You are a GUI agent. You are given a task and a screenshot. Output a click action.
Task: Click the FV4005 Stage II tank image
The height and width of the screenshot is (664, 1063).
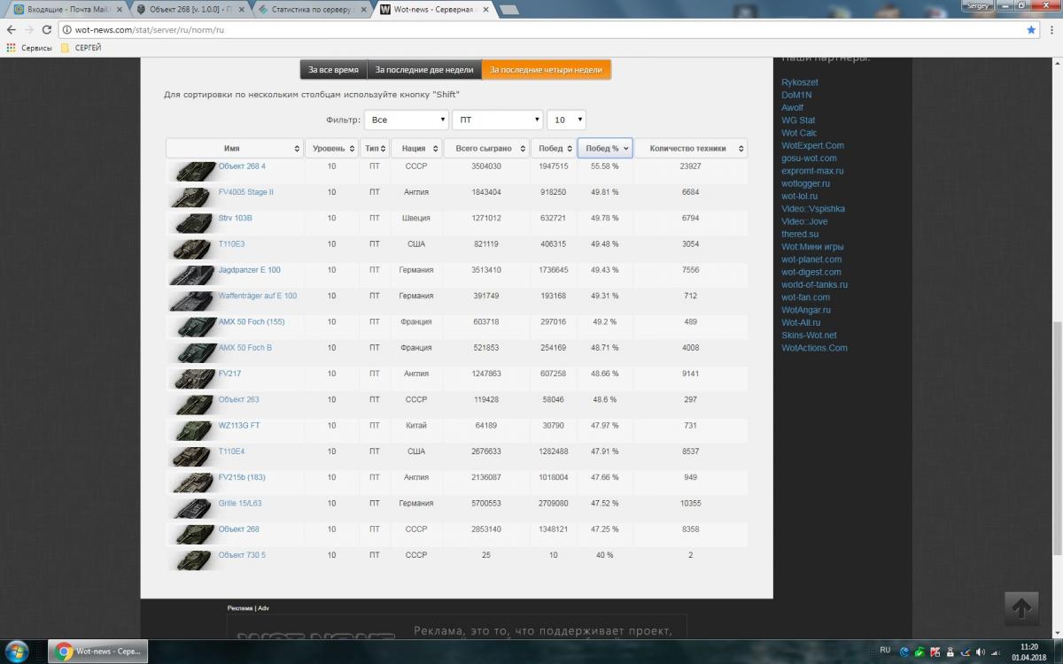tap(190, 196)
